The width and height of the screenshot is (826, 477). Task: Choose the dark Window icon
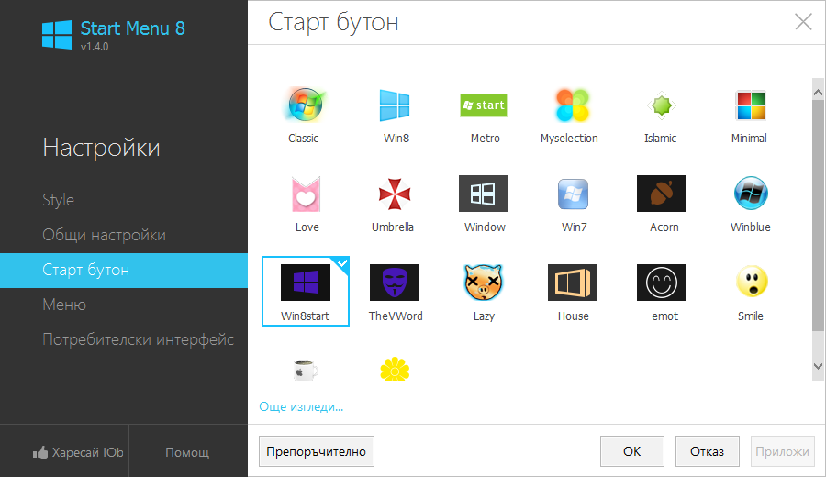484,194
